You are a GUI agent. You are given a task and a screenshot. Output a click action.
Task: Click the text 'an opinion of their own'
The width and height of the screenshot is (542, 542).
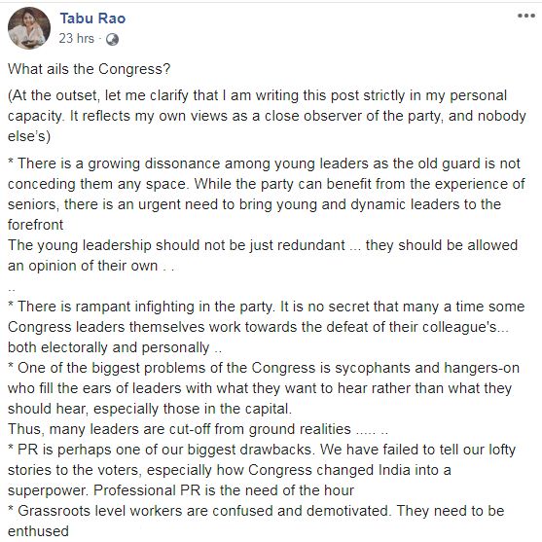click(x=83, y=266)
